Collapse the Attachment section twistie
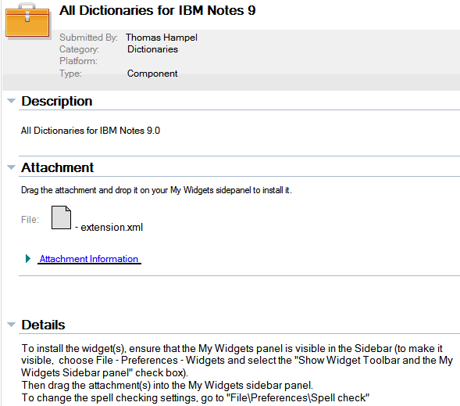The width and height of the screenshot is (460, 406). point(11,167)
